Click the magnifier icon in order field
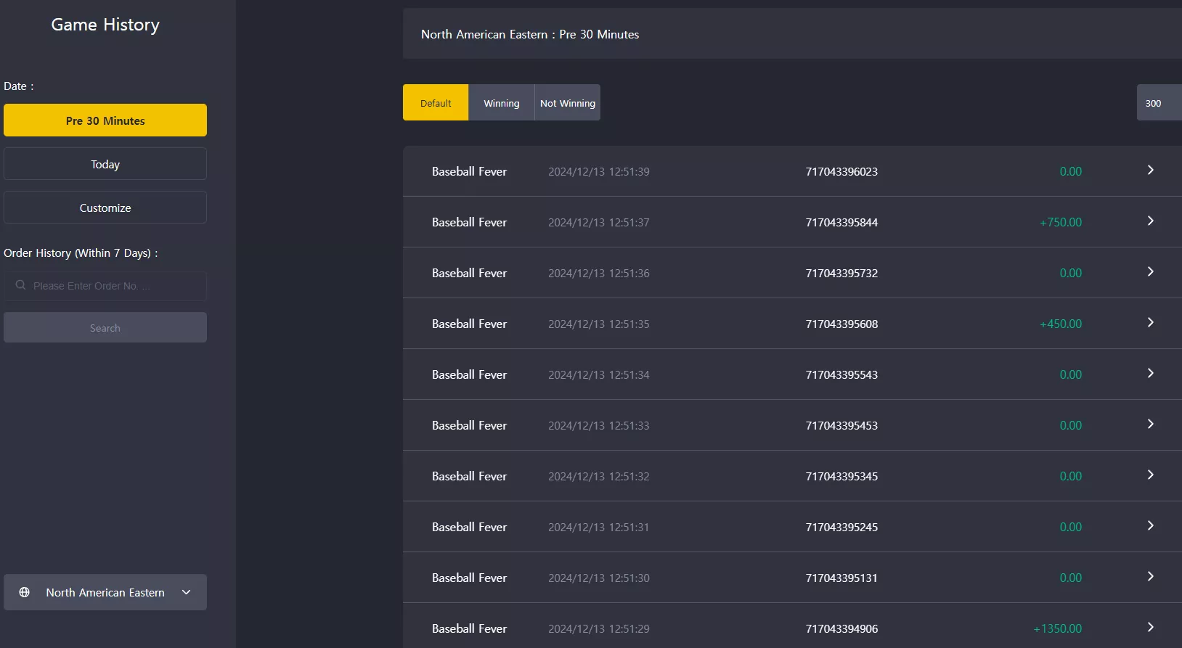The width and height of the screenshot is (1182, 648). coord(20,285)
